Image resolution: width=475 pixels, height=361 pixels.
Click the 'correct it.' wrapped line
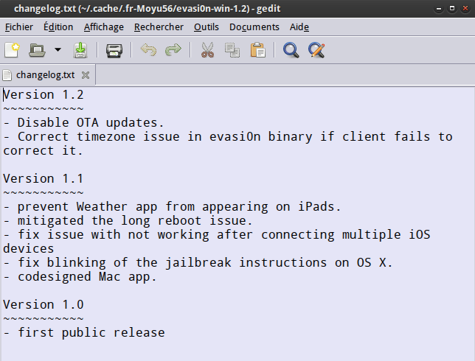pyautogui.click(x=43, y=150)
